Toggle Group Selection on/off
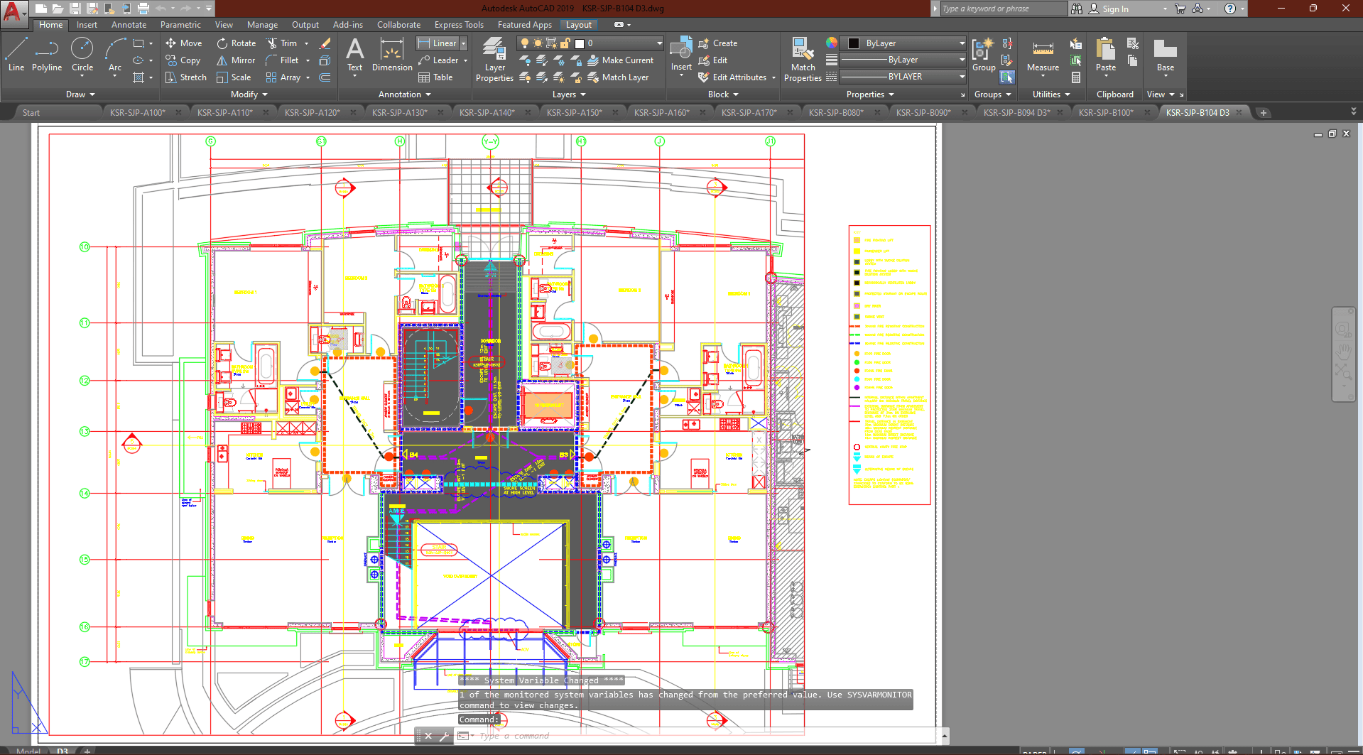 point(1007,77)
